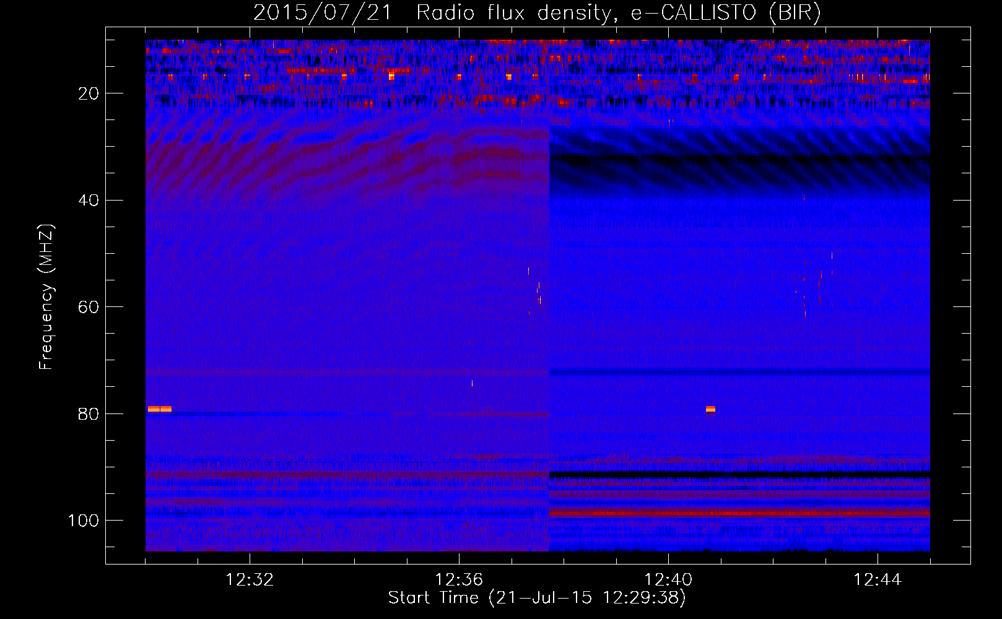The image size is (1002, 619).
Task: Click the bright red band near 99 MHz
Action: pyautogui.click(x=739, y=513)
